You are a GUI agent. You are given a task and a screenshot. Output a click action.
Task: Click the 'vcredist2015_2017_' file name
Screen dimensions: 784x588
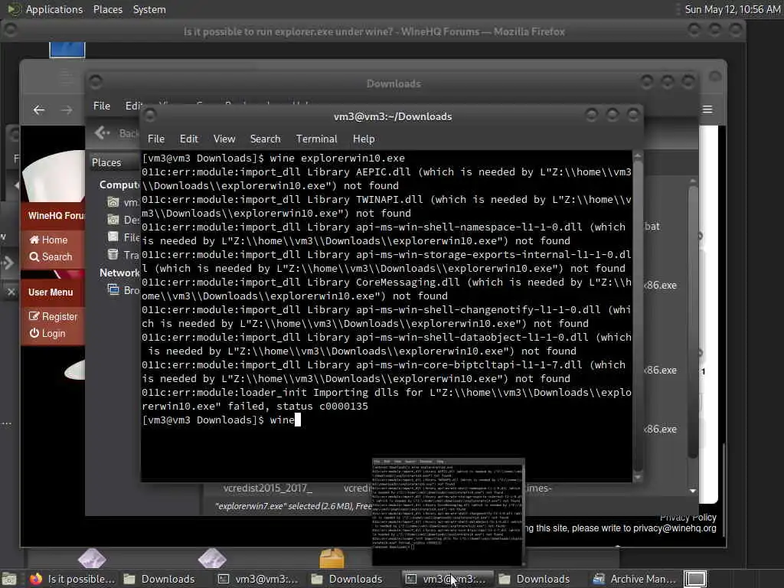(x=267, y=488)
